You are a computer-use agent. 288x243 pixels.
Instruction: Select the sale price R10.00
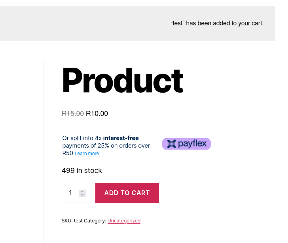pos(97,114)
